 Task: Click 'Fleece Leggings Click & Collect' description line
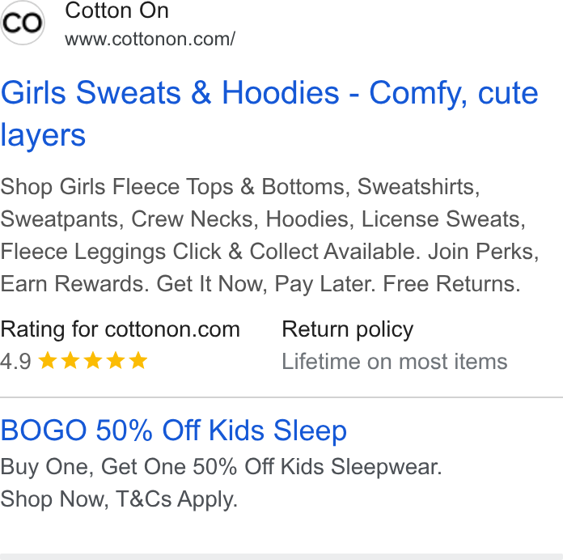269,252
